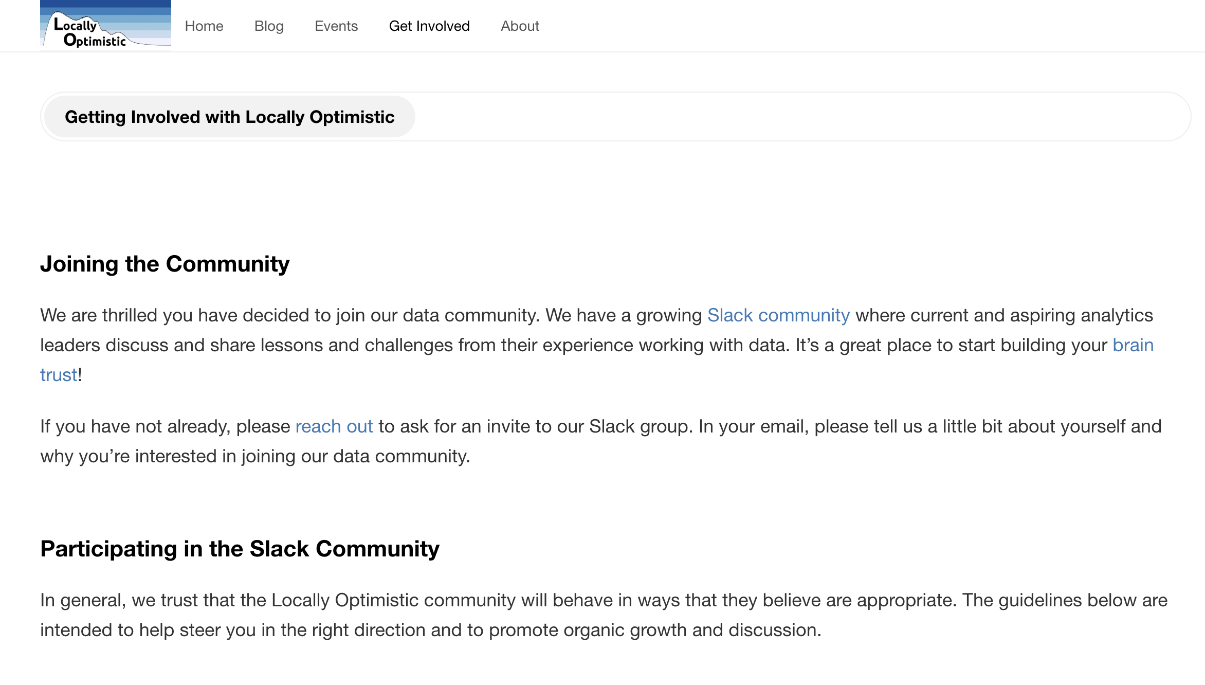
Task: Open the Blog section
Action: 269,26
